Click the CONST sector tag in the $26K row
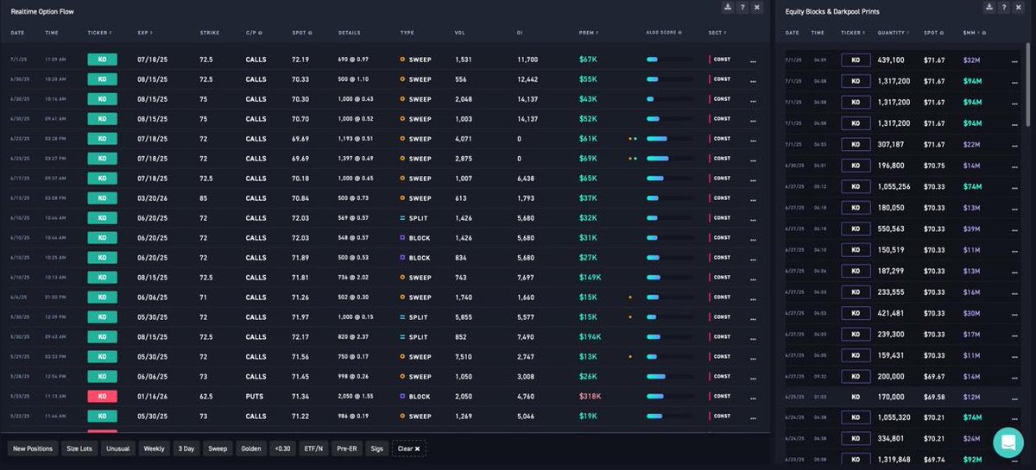Image resolution: width=1036 pixels, height=470 pixels. tap(721, 377)
